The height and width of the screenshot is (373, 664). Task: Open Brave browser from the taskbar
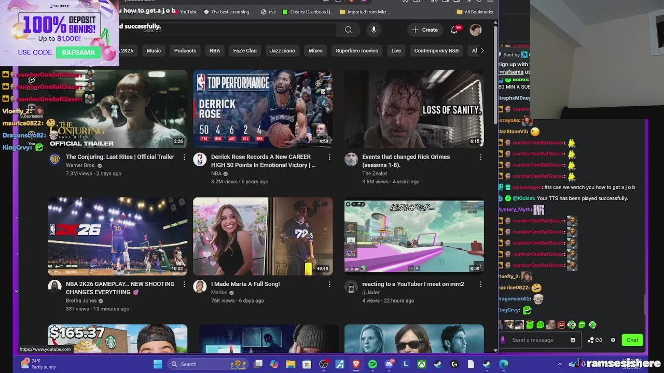(356, 364)
